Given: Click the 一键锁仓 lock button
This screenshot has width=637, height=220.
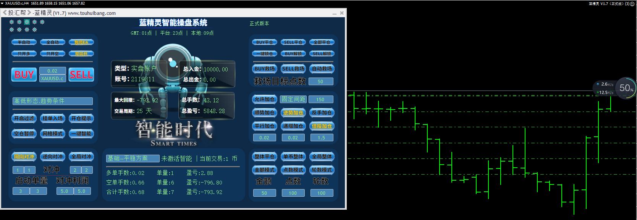Looking at the screenshot, I should click(x=265, y=54).
